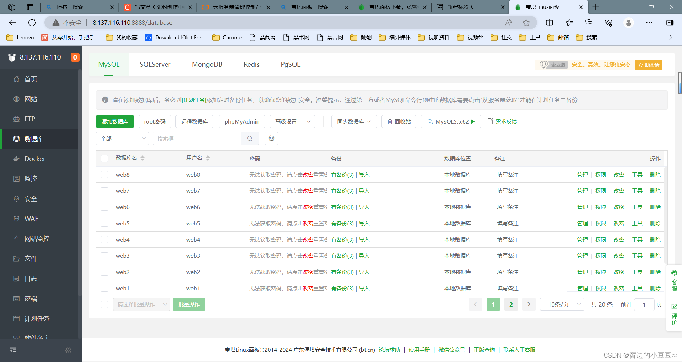The height and width of the screenshot is (362, 682).
Task: Open phpMyAdmin button
Action: [x=242, y=121]
